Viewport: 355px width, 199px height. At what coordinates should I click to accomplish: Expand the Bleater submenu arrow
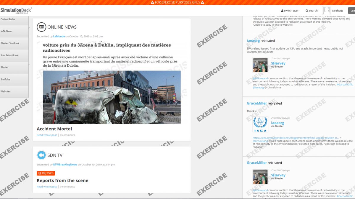coord(29,64)
